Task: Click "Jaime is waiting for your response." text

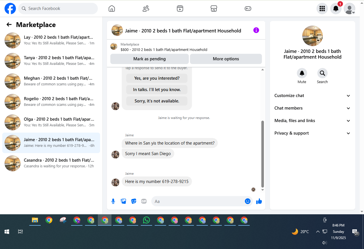Action: [184, 118]
